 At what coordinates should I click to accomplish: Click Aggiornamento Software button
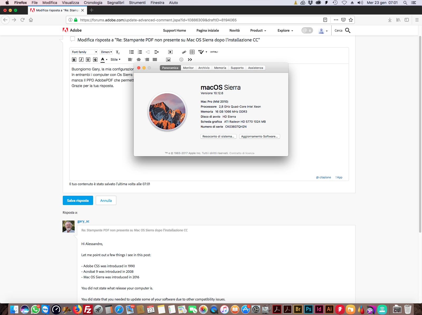[260, 136]
